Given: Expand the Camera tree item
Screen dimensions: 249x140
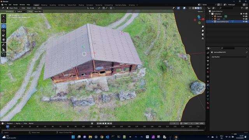Looking at the screenshot, I should (212, 16).
